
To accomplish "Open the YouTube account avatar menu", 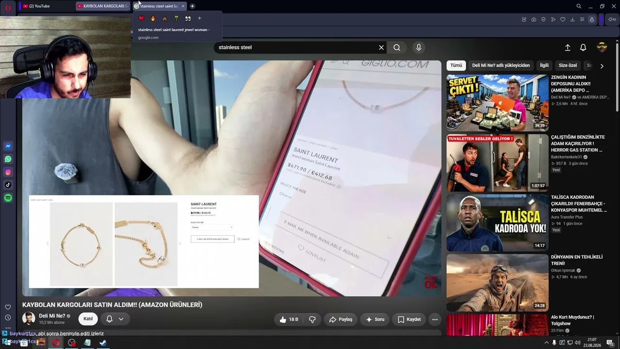I will click(602, 47).
